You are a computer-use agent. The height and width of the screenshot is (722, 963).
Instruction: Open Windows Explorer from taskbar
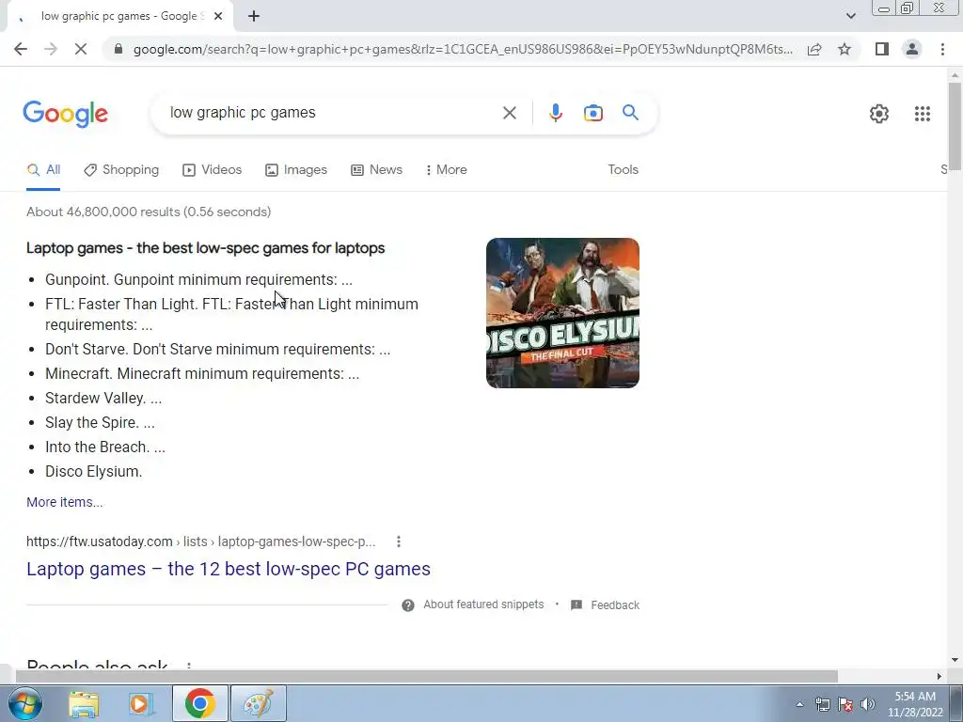(x=84, y=703)
